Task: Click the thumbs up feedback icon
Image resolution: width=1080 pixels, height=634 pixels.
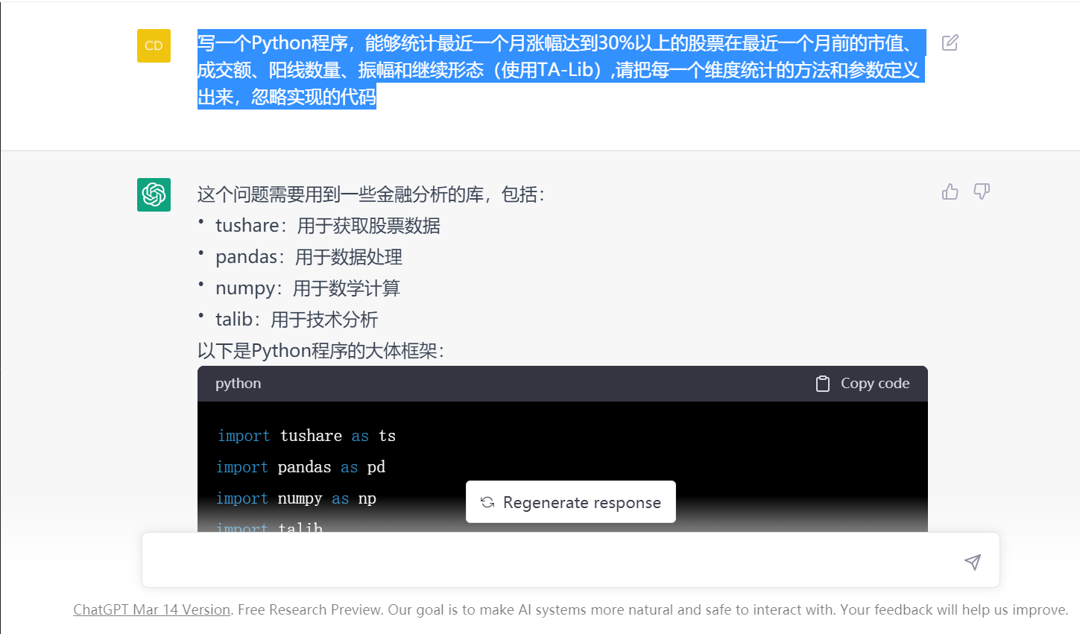Action: (950, 191)
